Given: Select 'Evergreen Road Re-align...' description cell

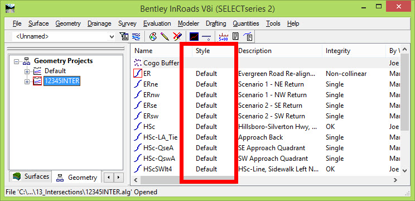Looking at the screenshot, I should click(x=277, y=74).
